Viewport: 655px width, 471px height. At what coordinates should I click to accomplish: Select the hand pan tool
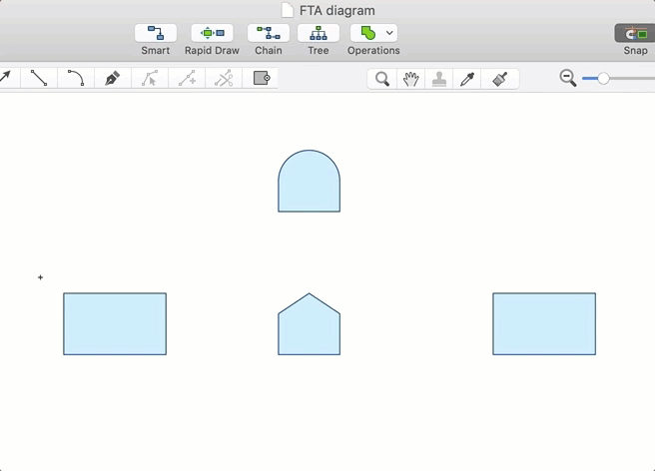[410, 79]
